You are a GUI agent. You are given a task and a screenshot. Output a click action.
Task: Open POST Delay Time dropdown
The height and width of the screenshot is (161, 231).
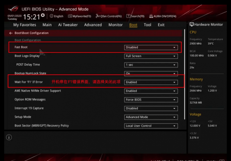pos(151,65)
